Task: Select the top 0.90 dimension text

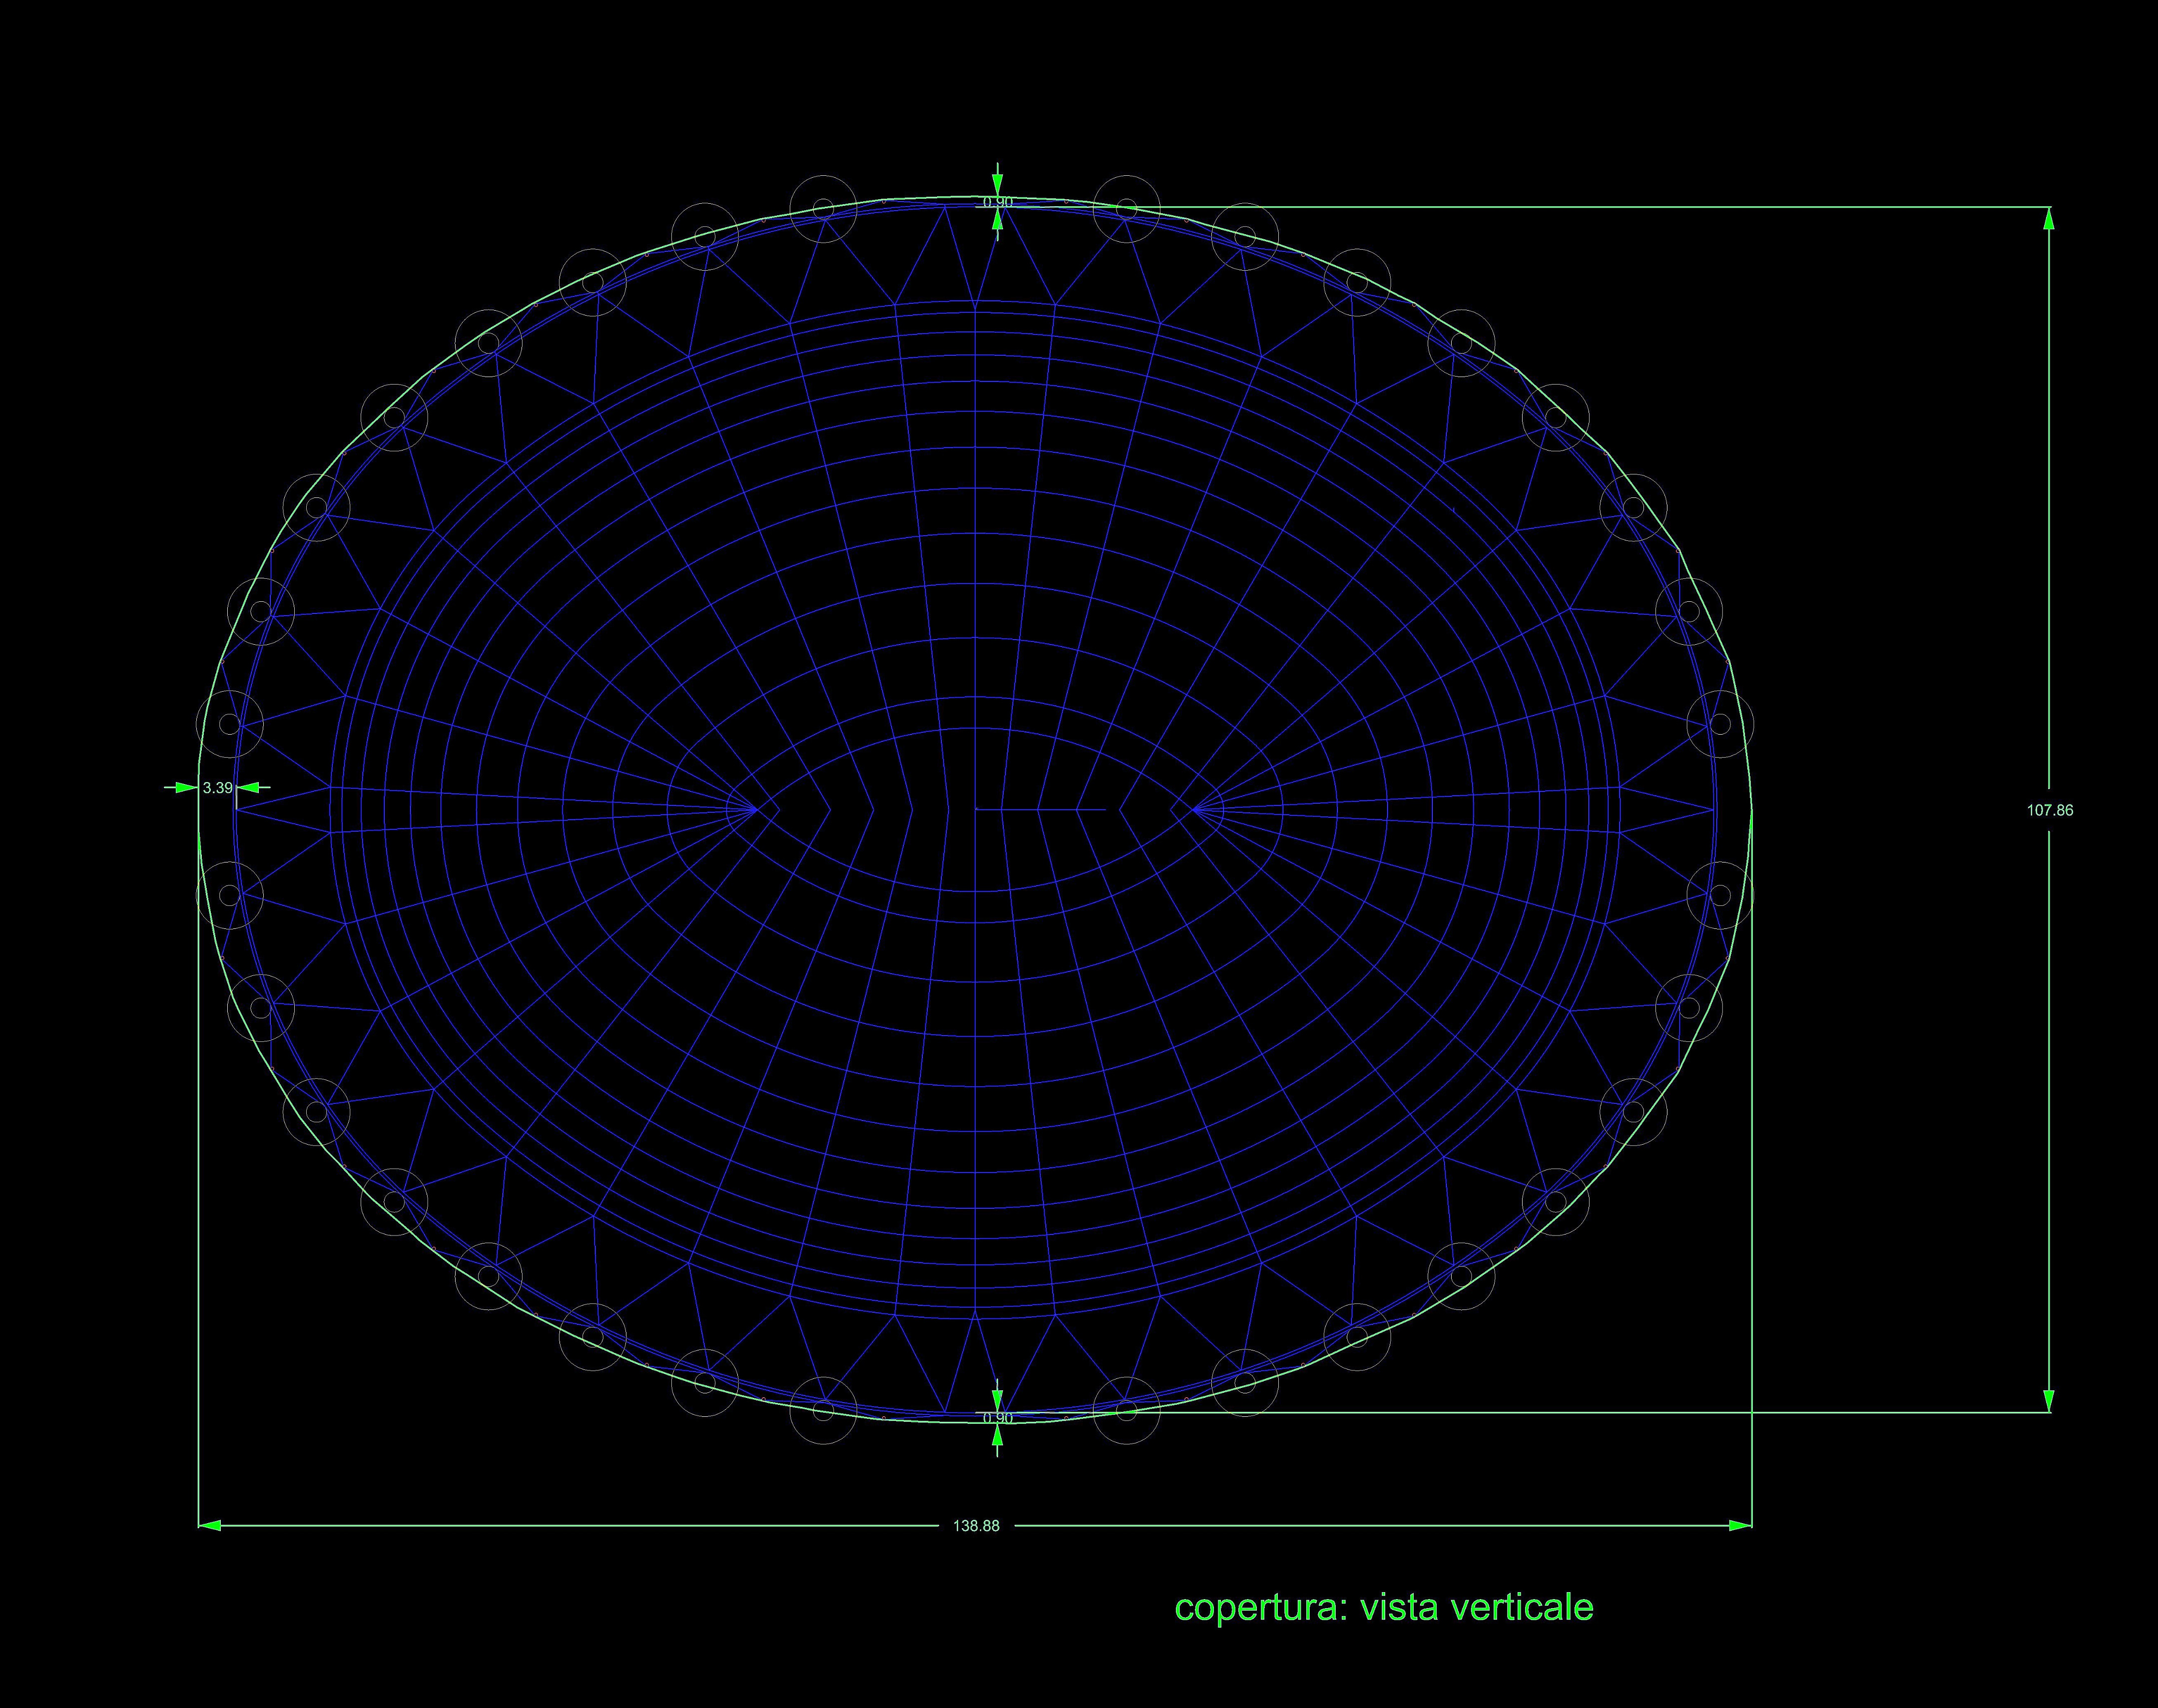Action: (x=997, y=202)
